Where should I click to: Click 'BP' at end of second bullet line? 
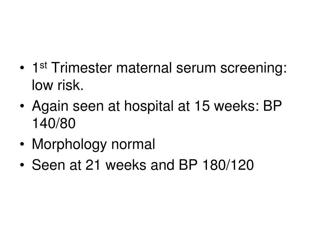[273, 106]
